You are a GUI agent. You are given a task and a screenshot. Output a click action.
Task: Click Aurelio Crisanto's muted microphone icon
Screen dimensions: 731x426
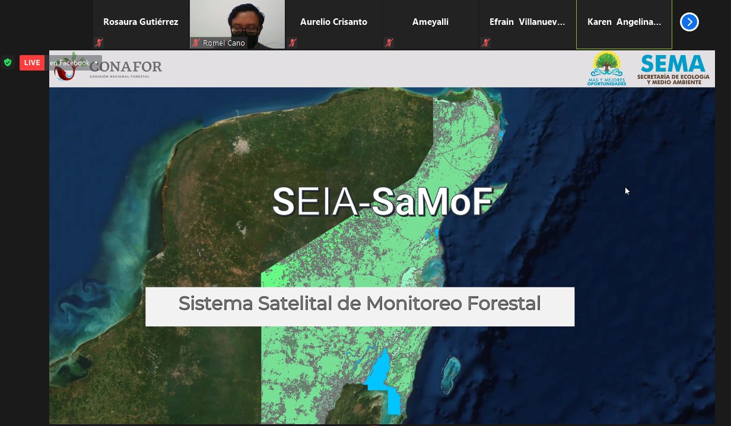292,43
